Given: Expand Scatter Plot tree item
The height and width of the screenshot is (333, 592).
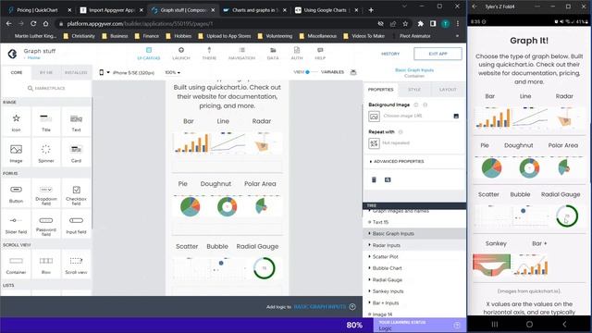Looking at the screenshot, I should [369, 256].
